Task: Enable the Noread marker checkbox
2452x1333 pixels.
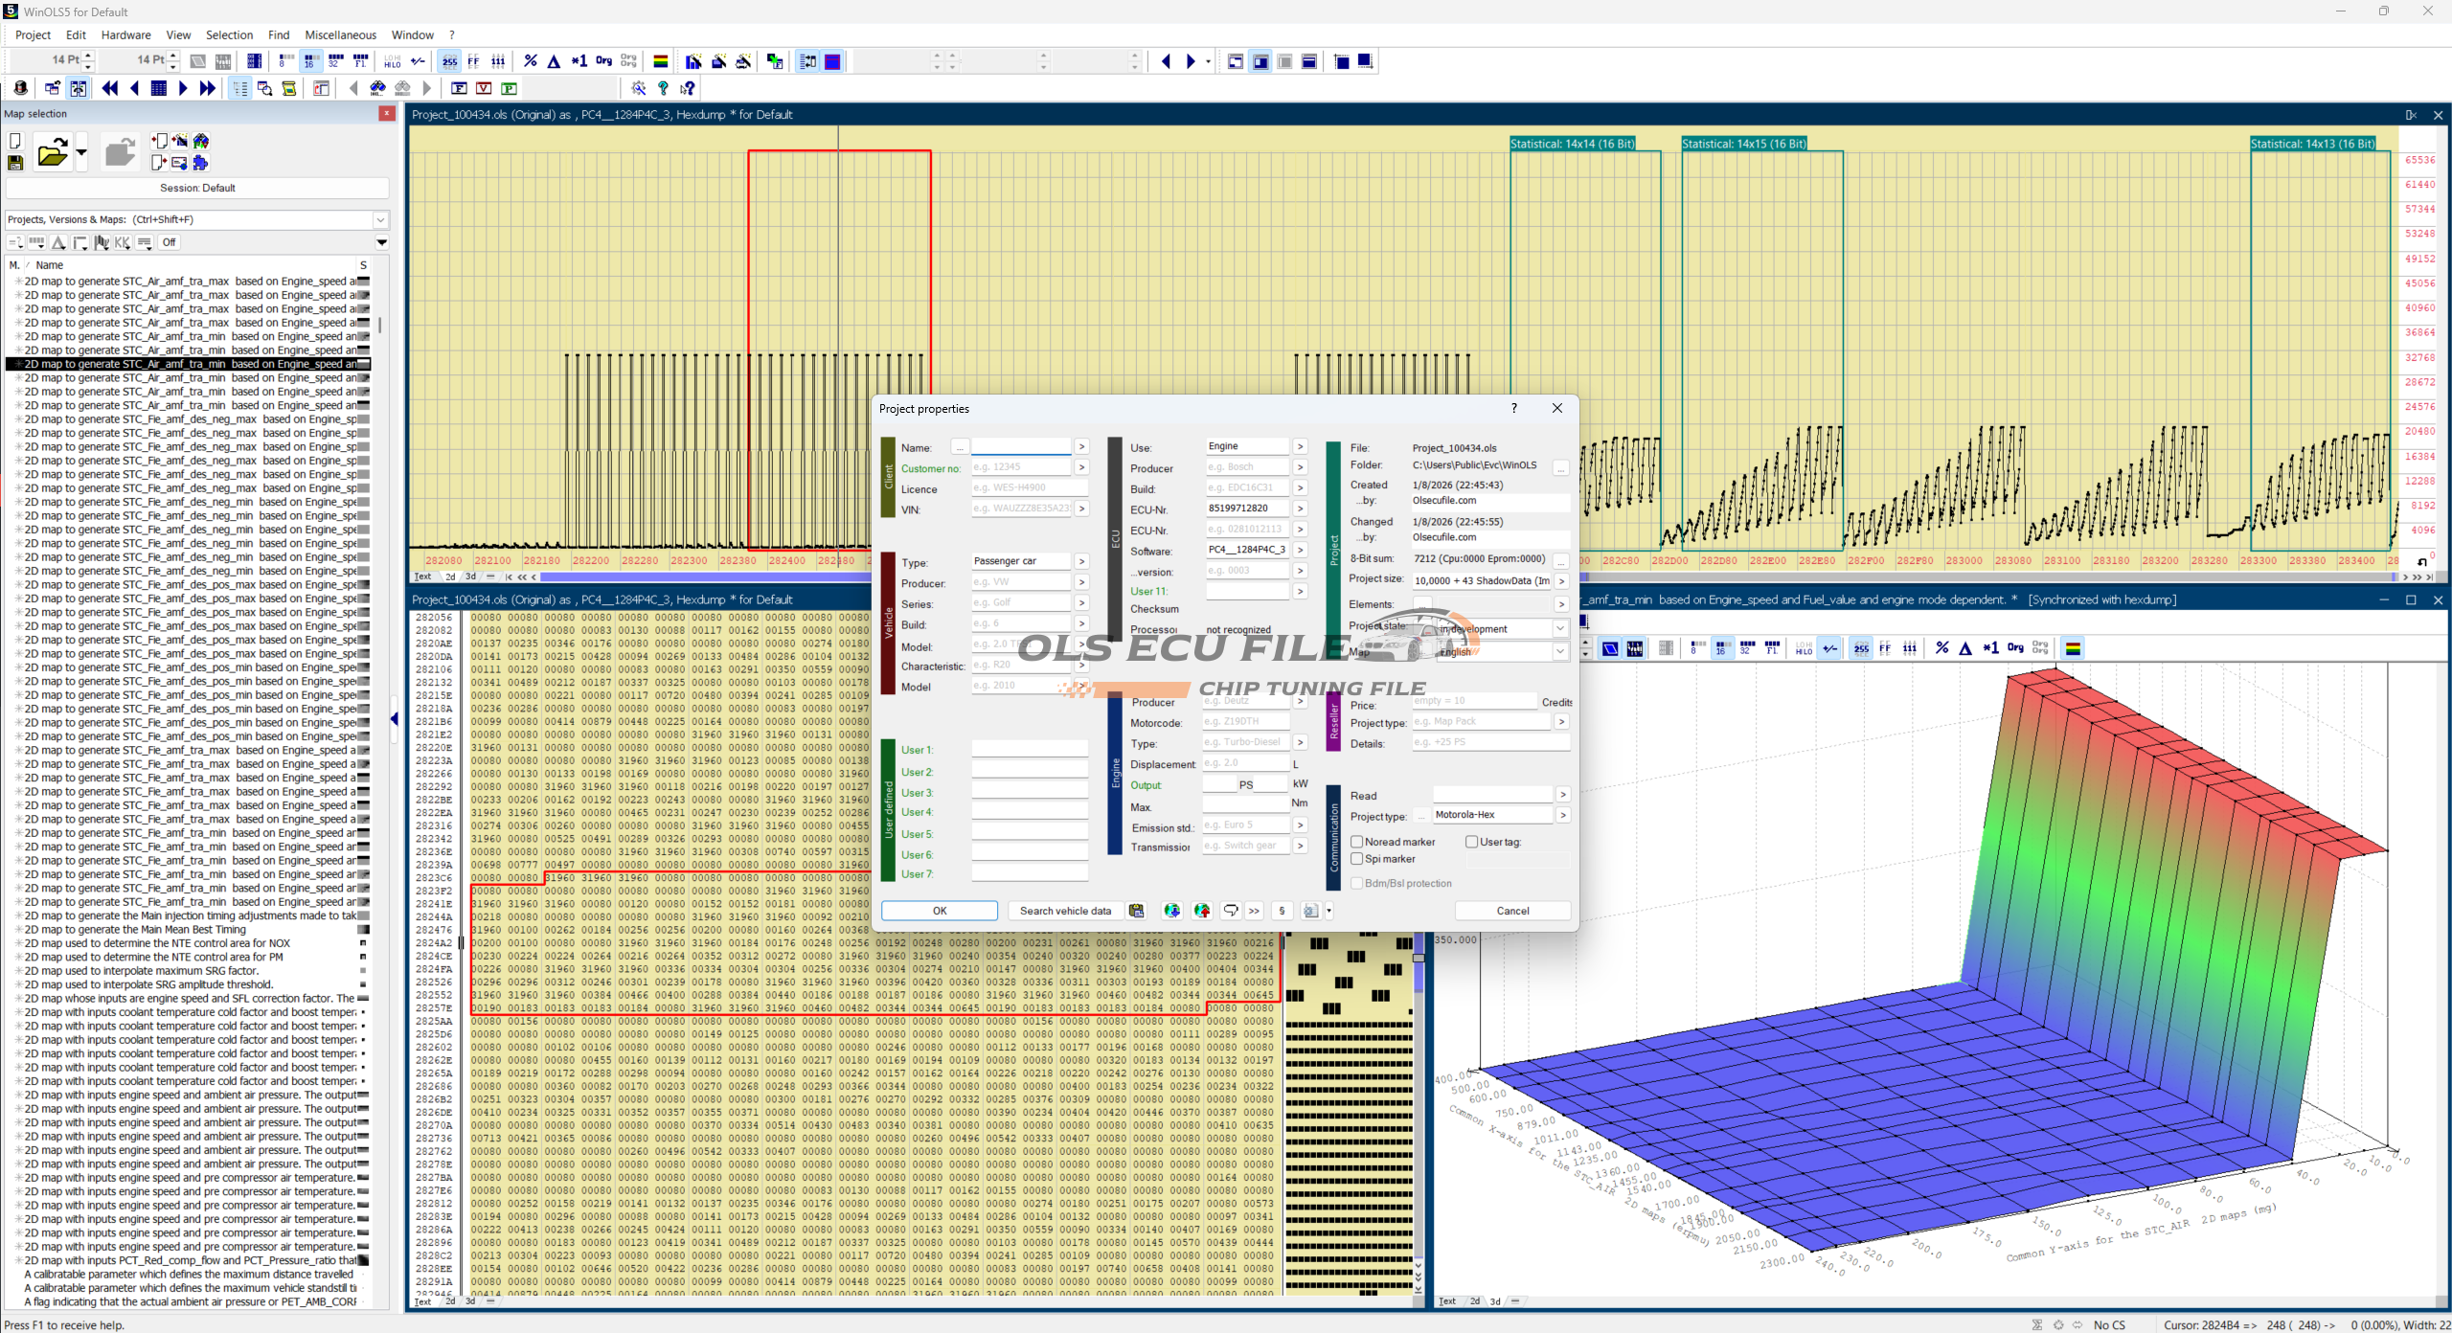Action: tap(1356, 842)
